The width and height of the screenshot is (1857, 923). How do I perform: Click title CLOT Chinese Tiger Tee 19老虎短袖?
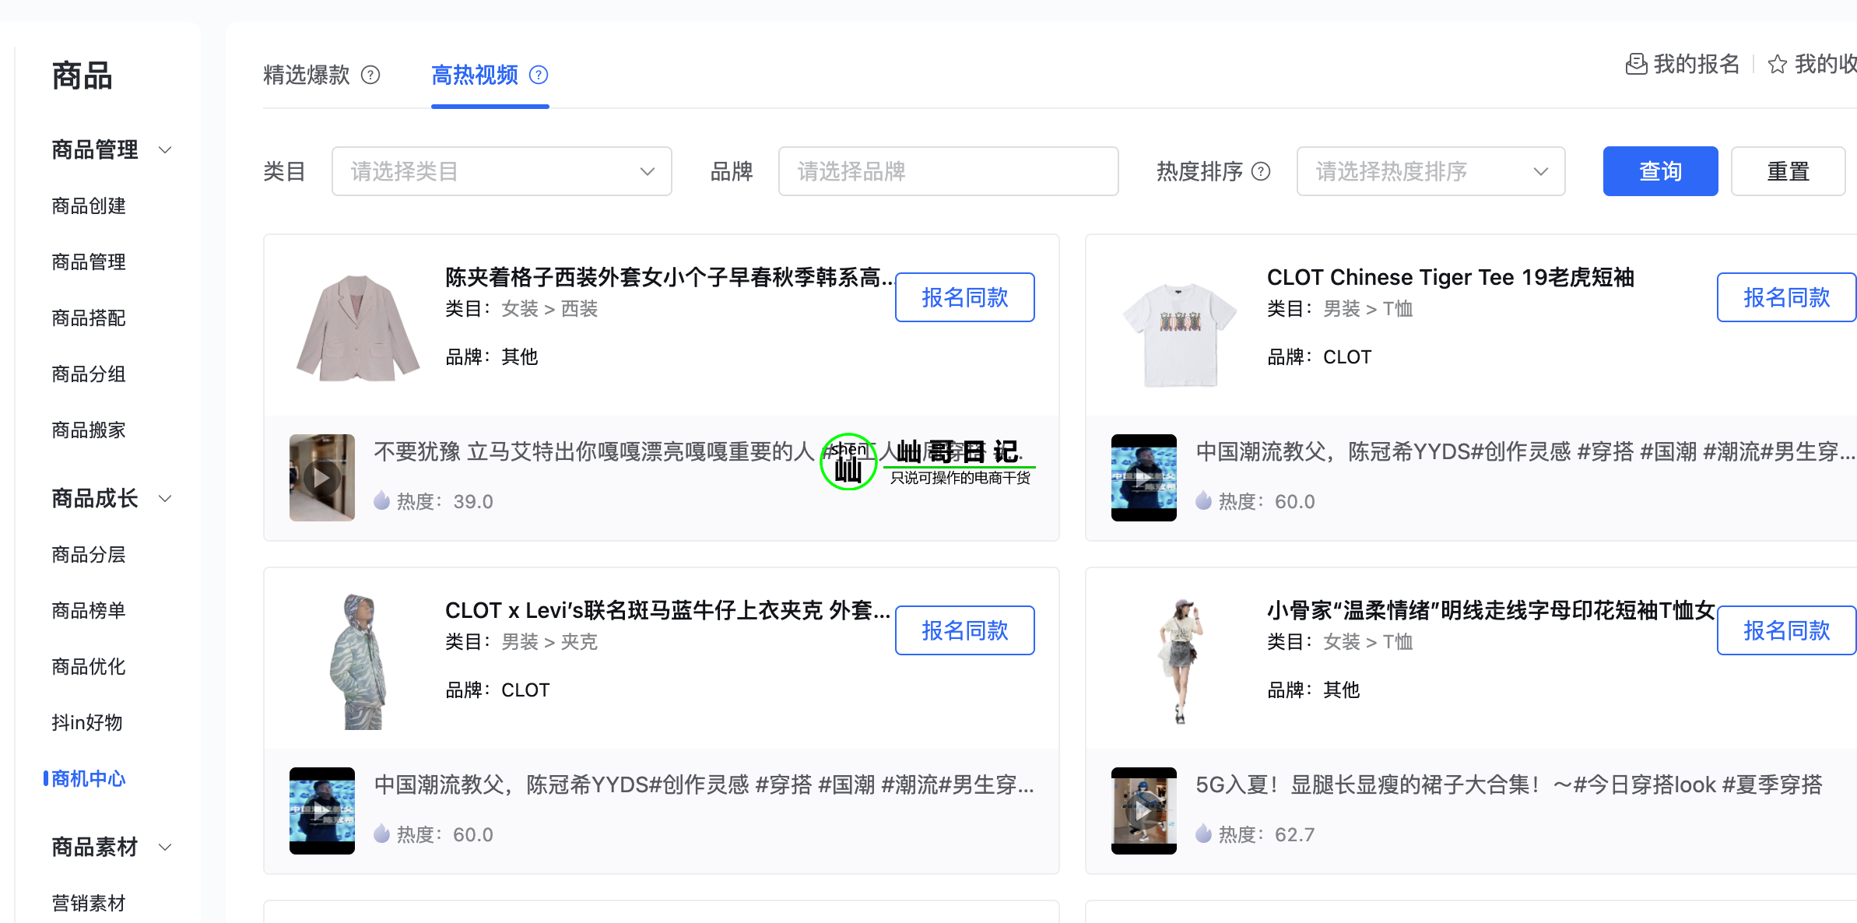[x=1450, y=276]
